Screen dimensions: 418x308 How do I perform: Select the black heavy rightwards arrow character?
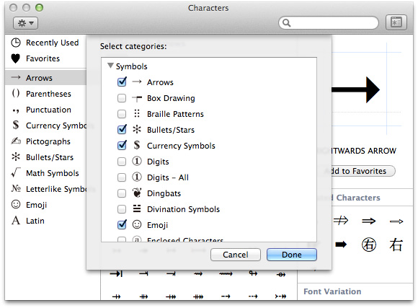(x=341, y=245)
